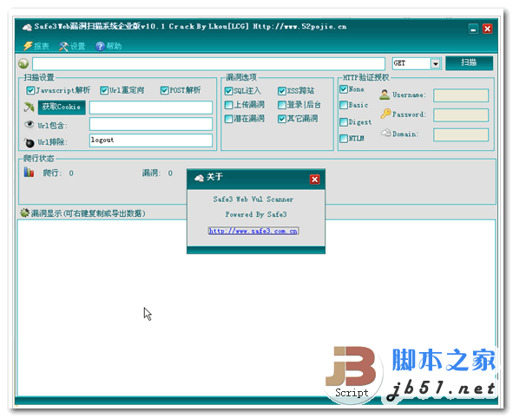The image size is (513, 418).
Task: Click the Domain input field
Action: click(461, 134)
